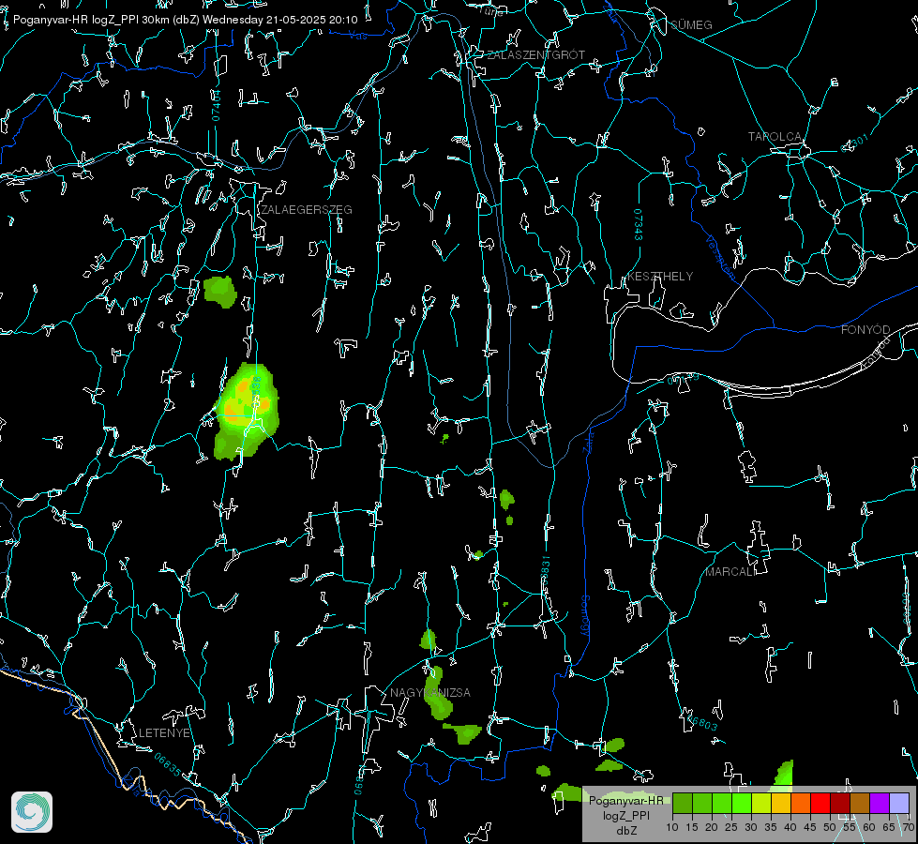Viewport: 918px width, 844px height.
Task: Click the FONYÓD city label
Action: tap(865, 330)
